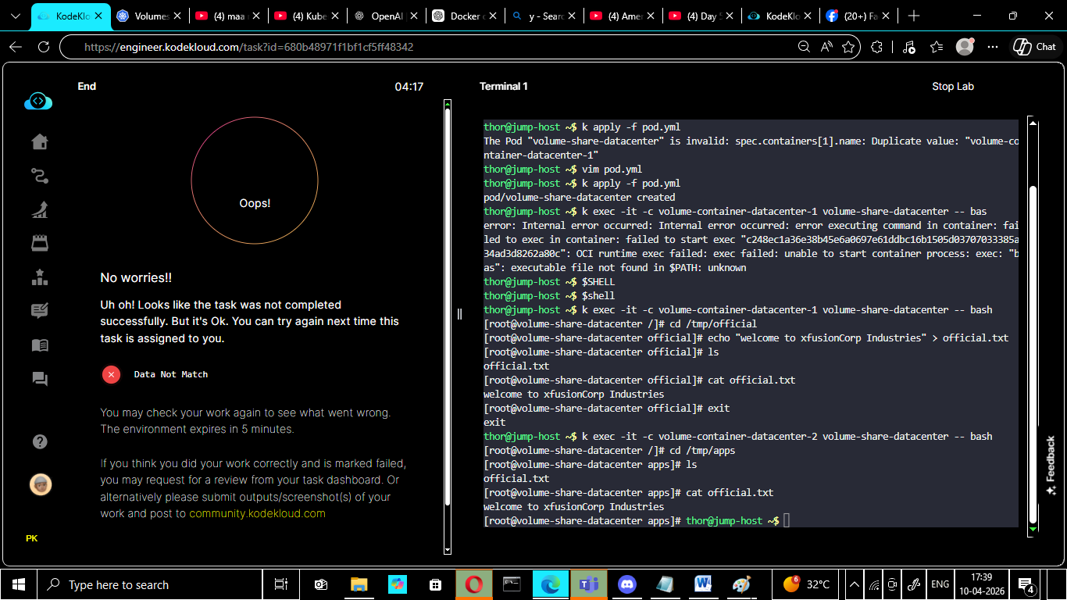Click the Stop Lab button
The image size is (1067, 600).
(x=953, y=87)
